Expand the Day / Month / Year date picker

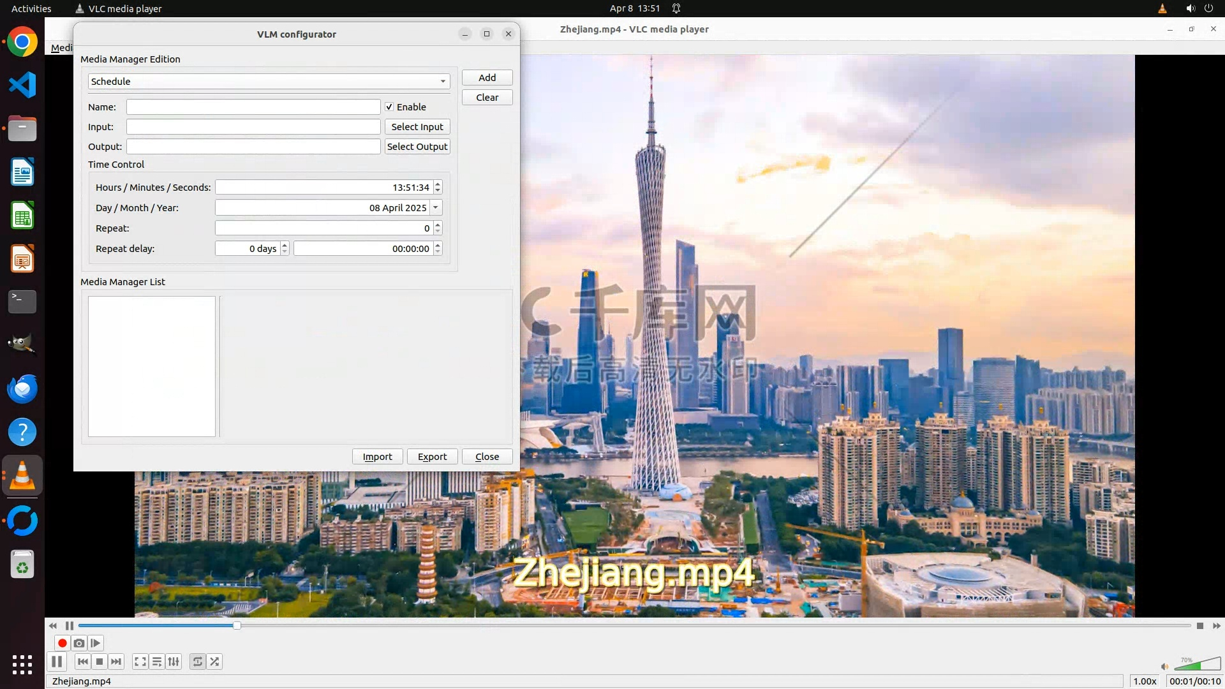pyautogui.click(x=436, y=208)
